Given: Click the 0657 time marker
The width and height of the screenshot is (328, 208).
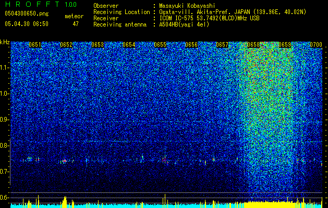Looking at the screenshot, I should 222,45.
